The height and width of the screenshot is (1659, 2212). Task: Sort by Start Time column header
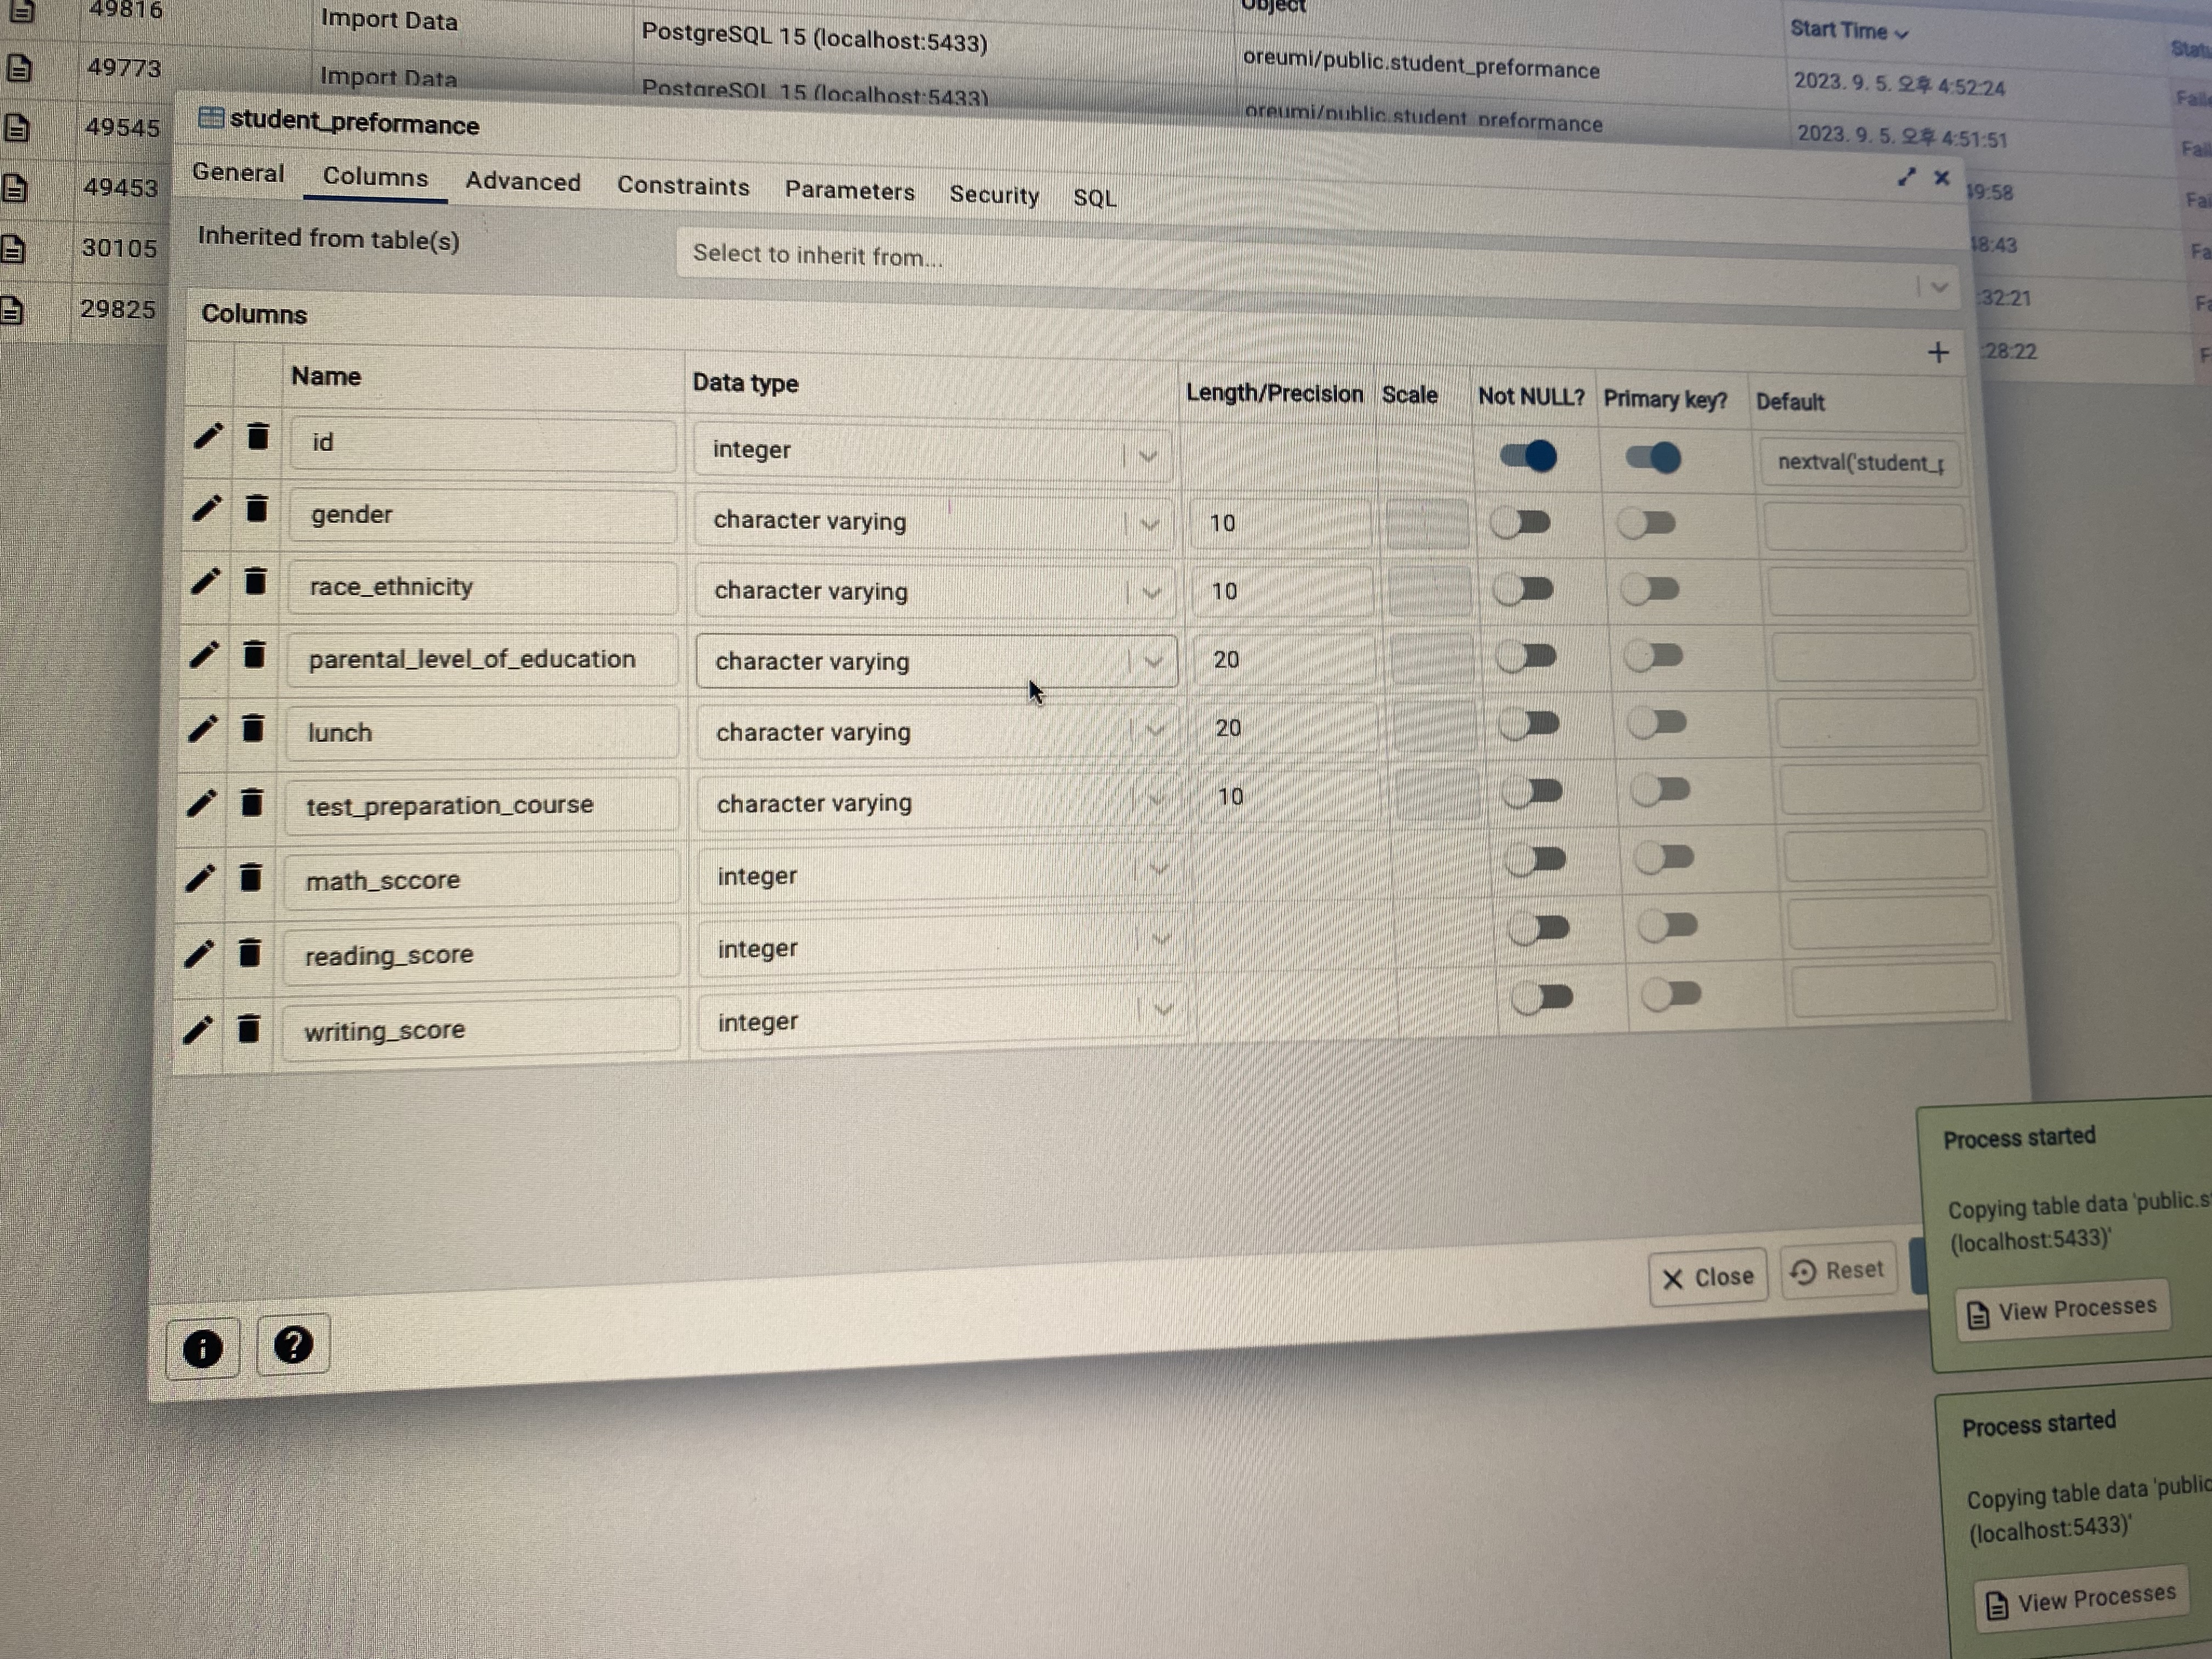point(1849,31)
